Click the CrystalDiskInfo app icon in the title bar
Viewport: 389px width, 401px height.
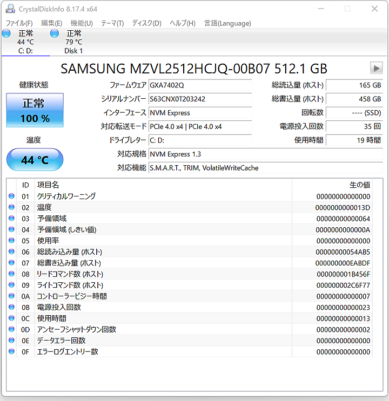[x=10, y=9]
